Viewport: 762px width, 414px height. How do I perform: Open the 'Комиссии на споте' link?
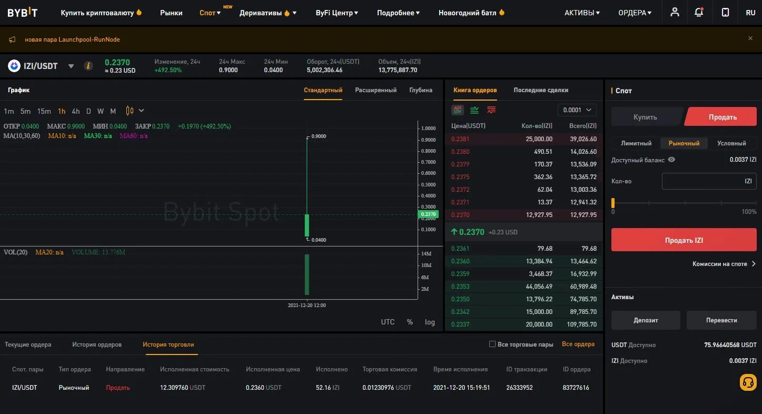(724, 264)
